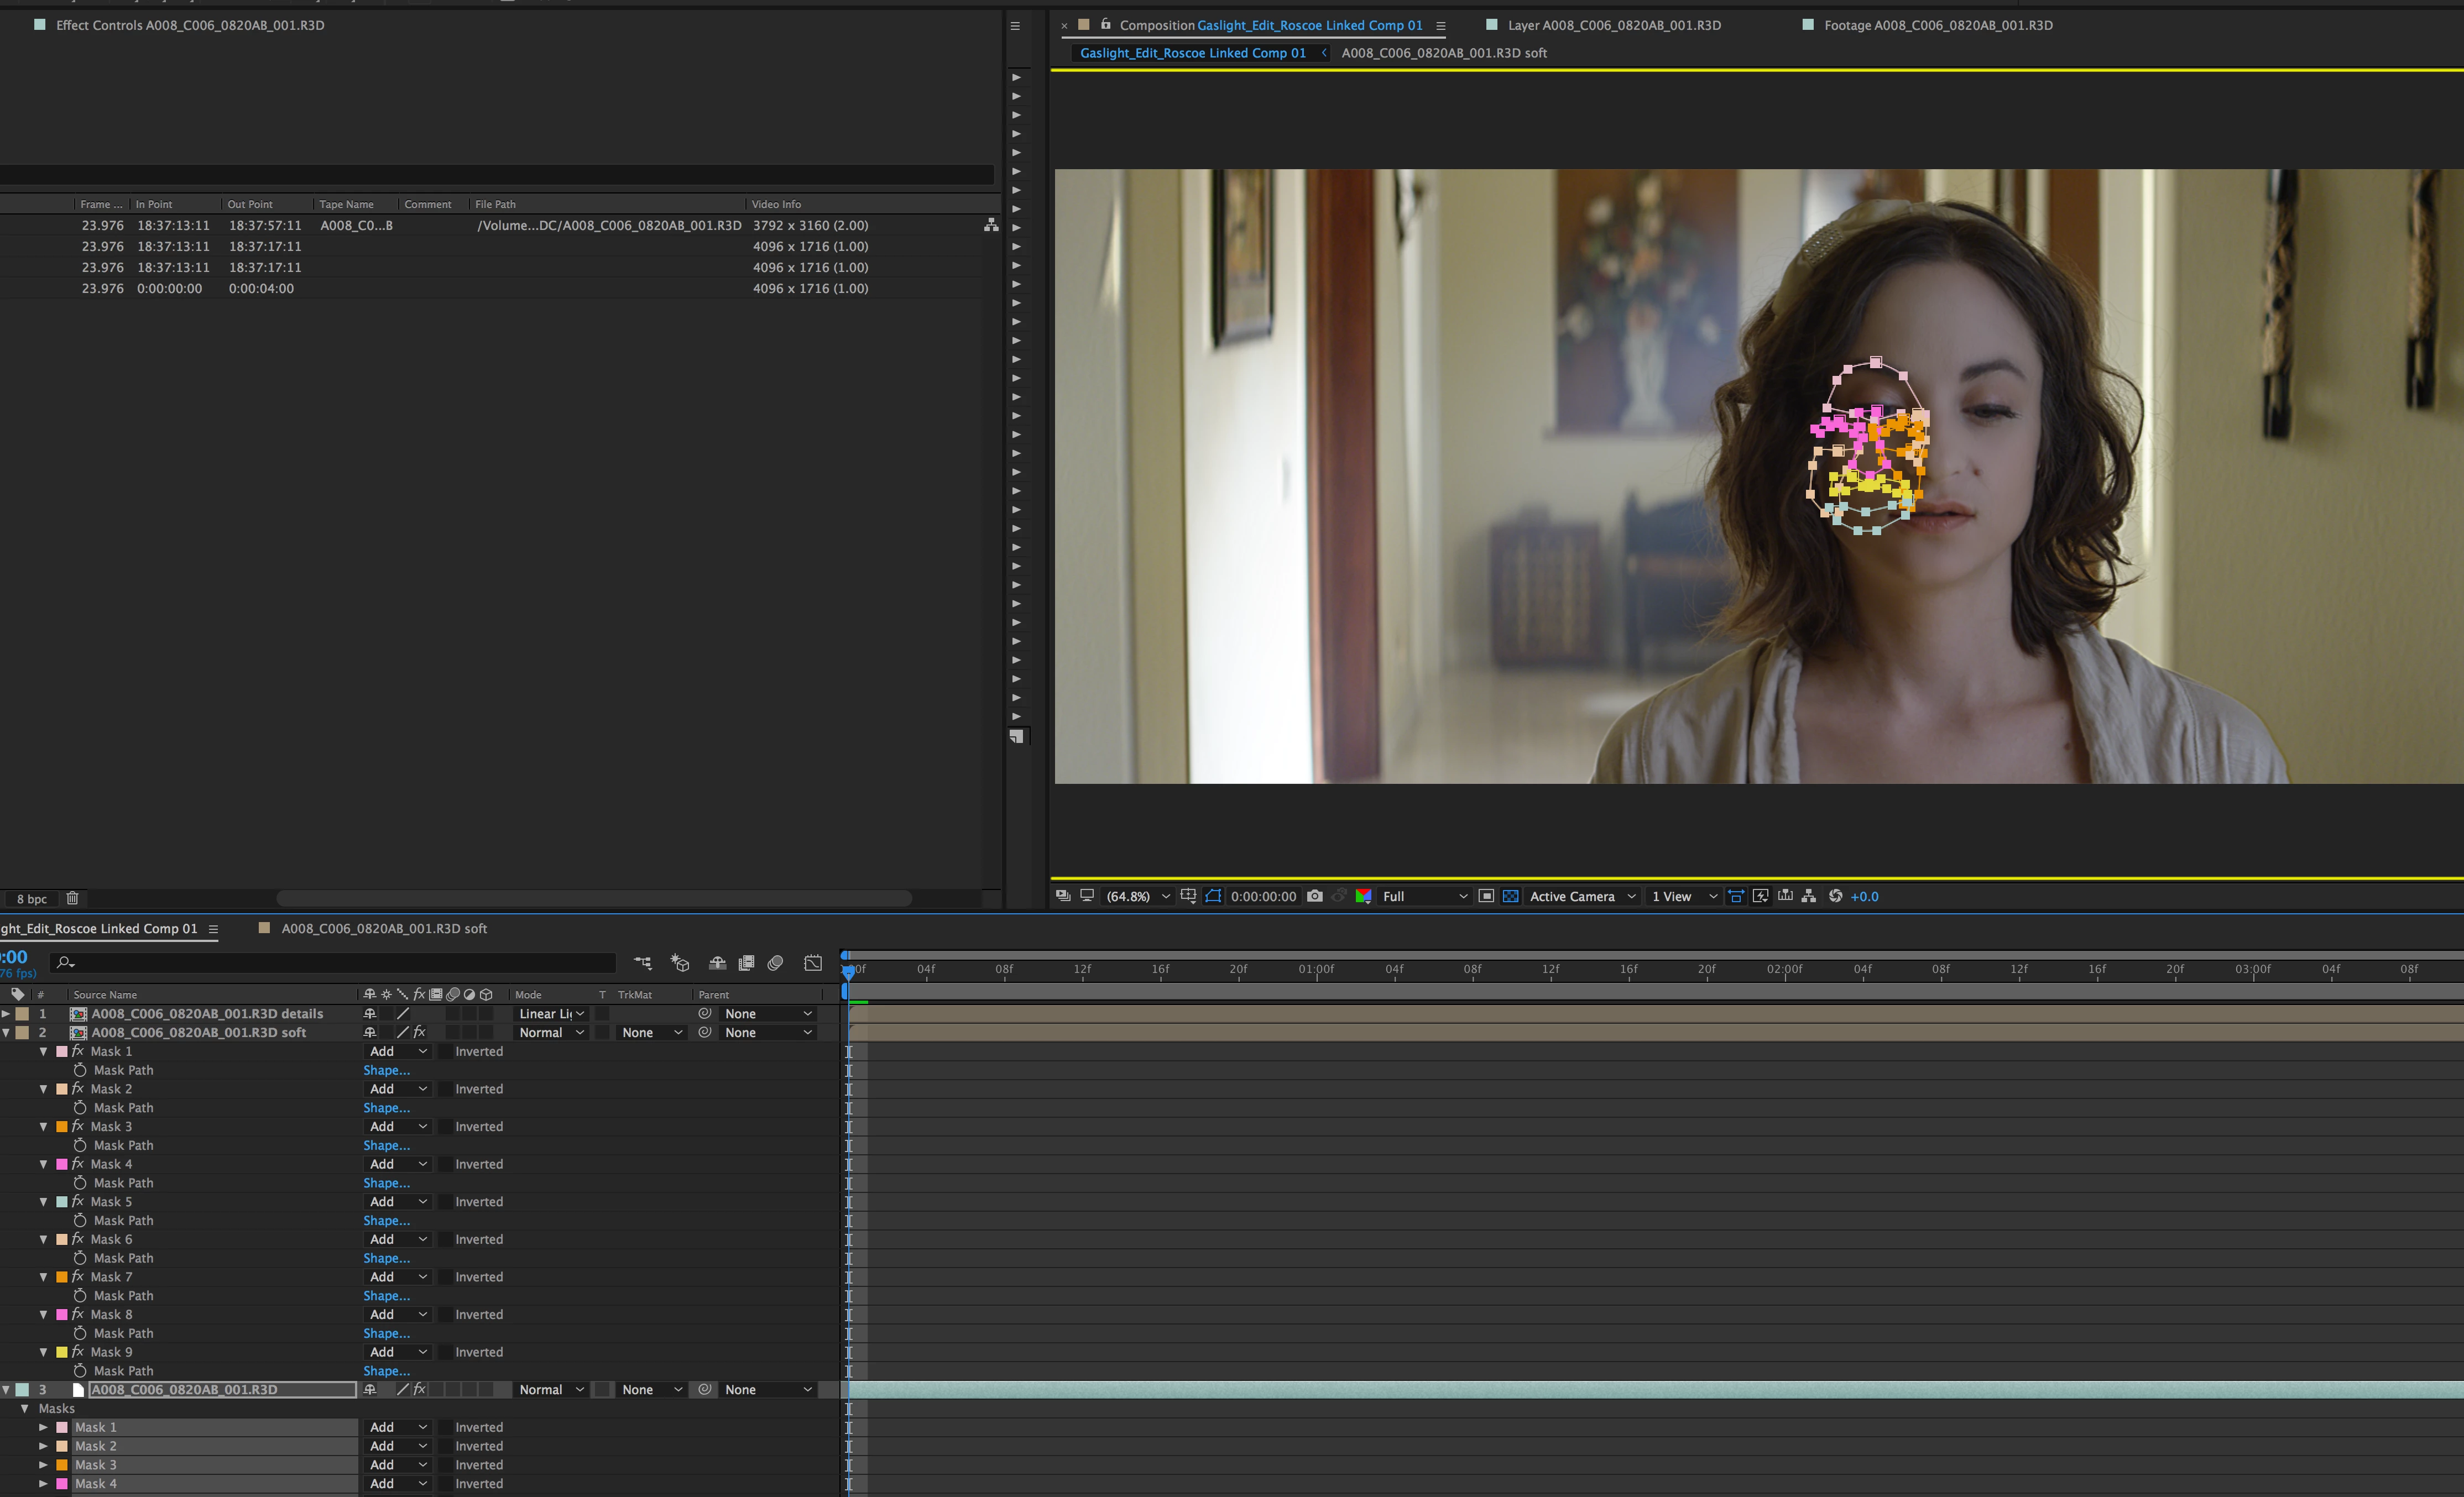The image size is (2464, 1497).
Task: Open the composition flowchart icon in viewer footer
Action: click(1808, 896)
